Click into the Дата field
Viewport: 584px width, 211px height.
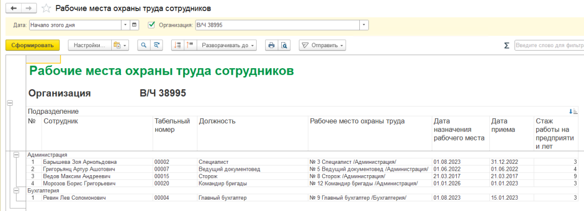pyautogui.click(x=75, y=25)
